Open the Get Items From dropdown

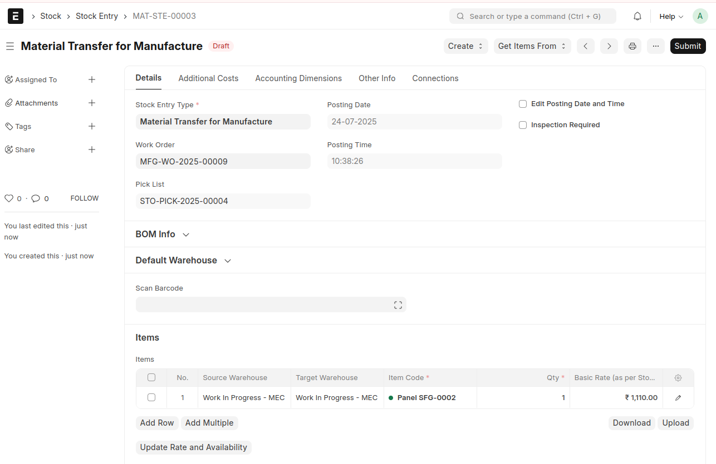[x=532, y=46]
